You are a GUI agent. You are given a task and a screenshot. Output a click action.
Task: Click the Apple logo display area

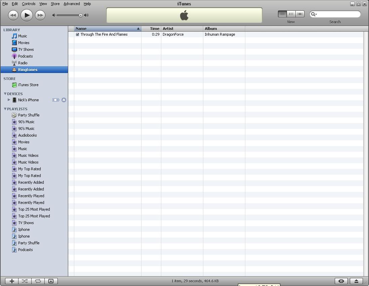184,15
